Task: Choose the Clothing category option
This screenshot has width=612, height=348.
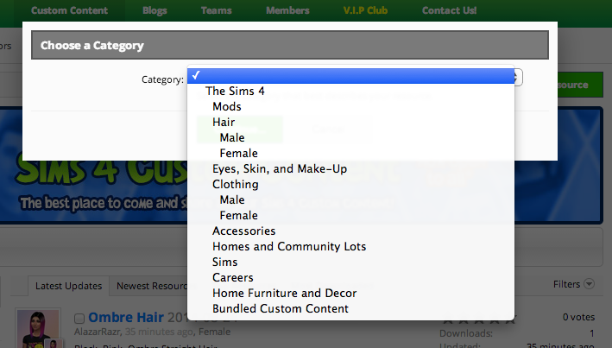Action: point(350,184)
